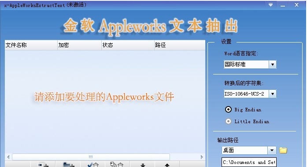Click the Word语言指定 label
This screenshot has width=307, height=167.
point(241,53)
